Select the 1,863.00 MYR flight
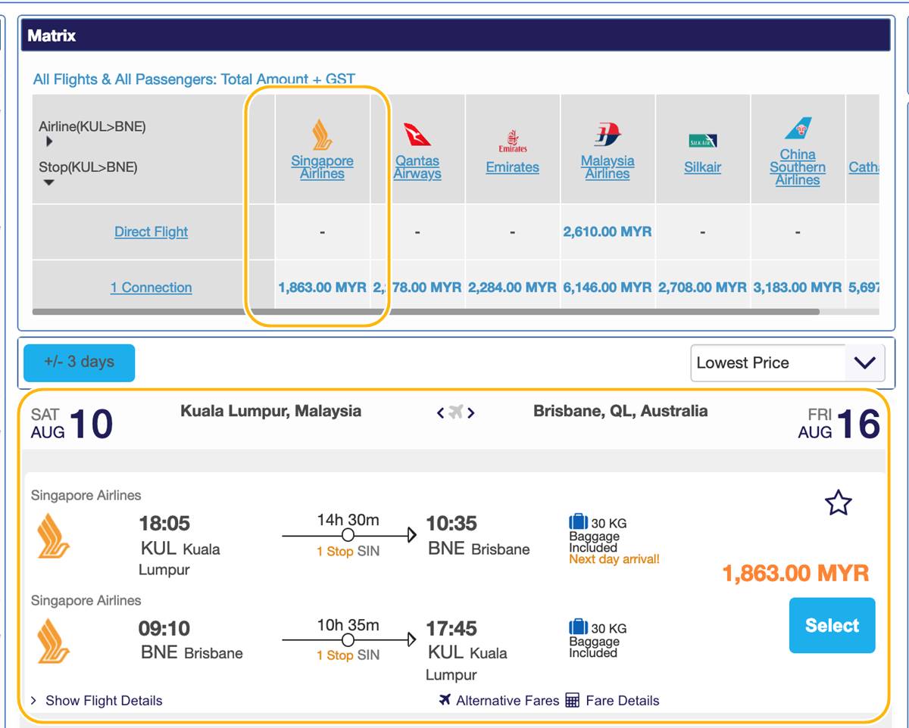Image resolution: width=909 pixels, height=728 pixels. click(x=832, y=625)
